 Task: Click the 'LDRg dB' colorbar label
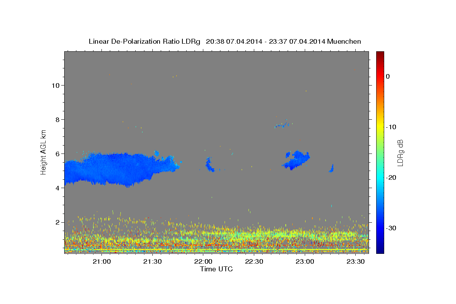coord(400,153)
